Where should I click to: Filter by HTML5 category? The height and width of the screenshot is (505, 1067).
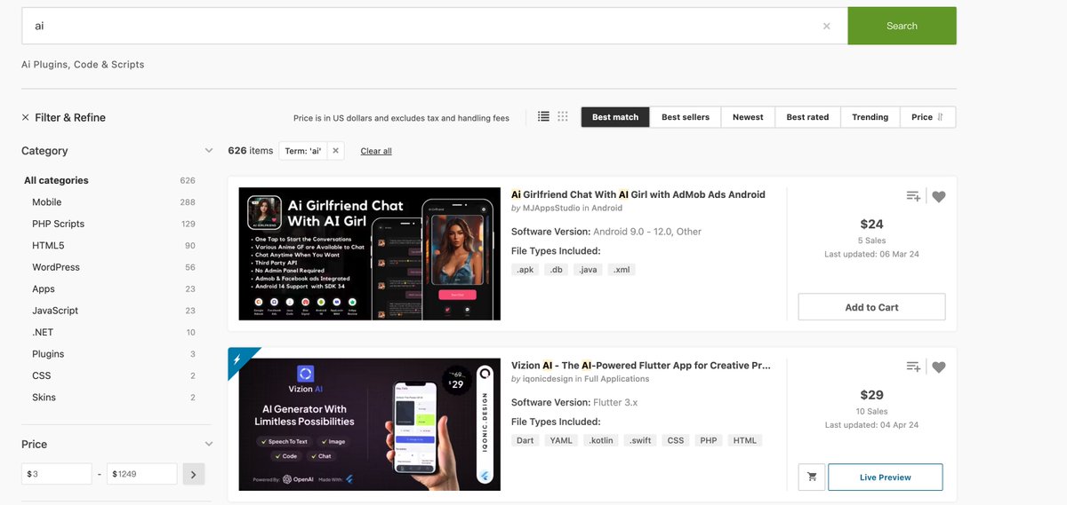coord(48,246)
